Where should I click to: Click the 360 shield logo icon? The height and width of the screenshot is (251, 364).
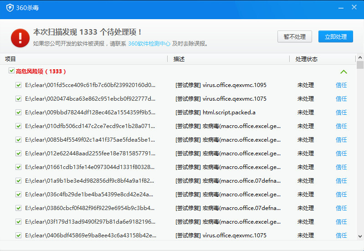click(10, 7)
